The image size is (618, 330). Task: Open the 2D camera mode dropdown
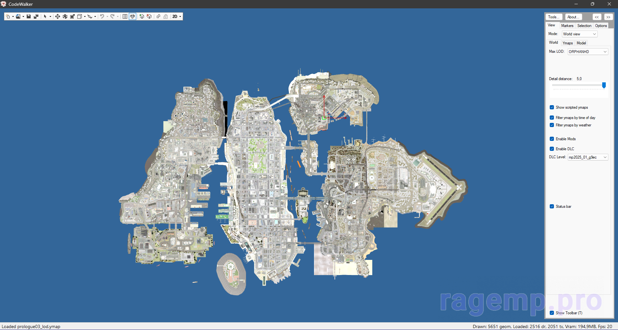177,16
